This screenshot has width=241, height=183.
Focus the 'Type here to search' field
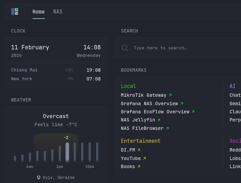pos(184,48)
